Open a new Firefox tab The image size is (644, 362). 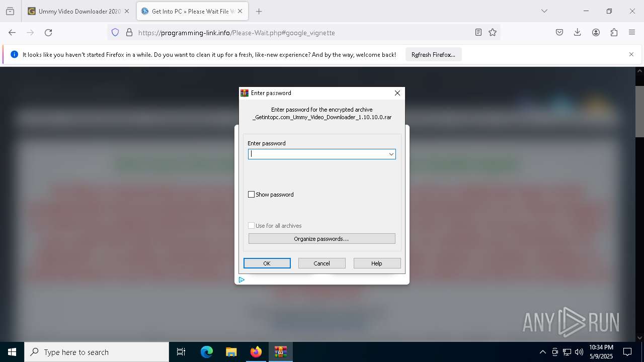[x=259, y=11]
